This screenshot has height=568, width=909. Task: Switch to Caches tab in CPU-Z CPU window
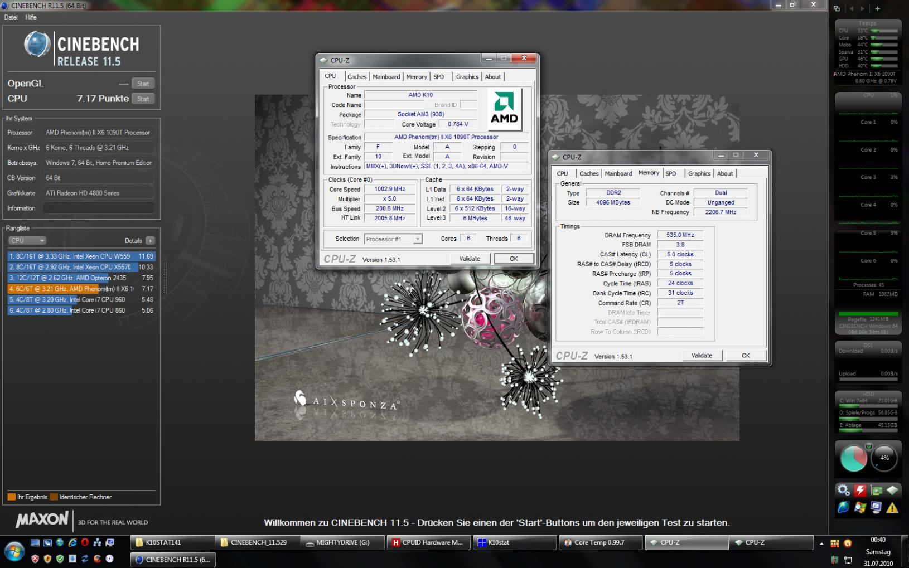click(357, 77)
